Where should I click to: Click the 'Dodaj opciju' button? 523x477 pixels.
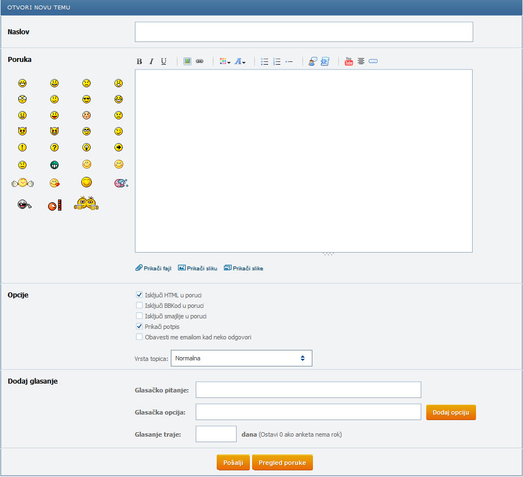[x=451, y=413]
